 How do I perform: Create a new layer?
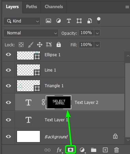[x=105, y=150]
